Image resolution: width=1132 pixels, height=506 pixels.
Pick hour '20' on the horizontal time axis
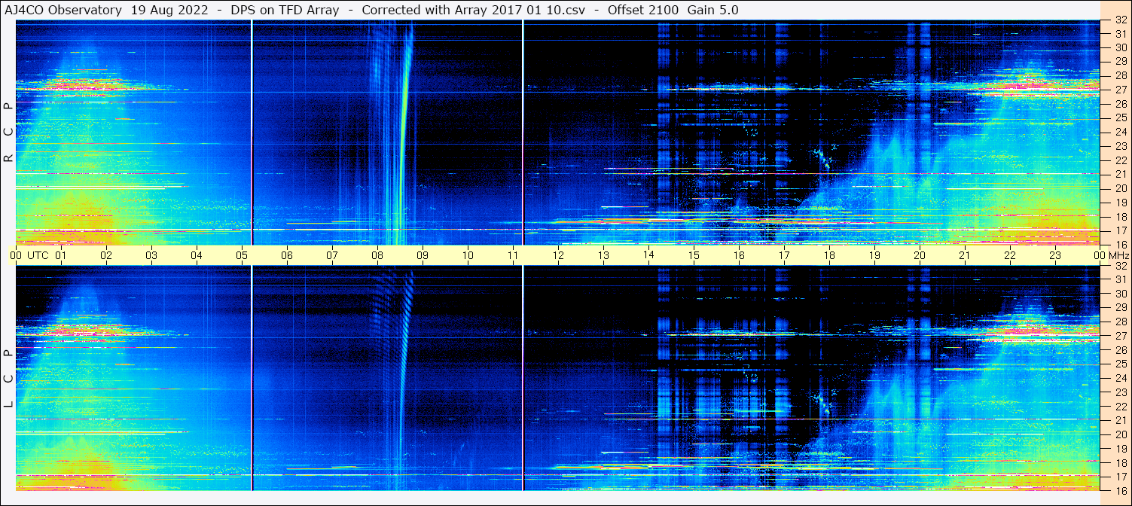(x=920, y=255)
